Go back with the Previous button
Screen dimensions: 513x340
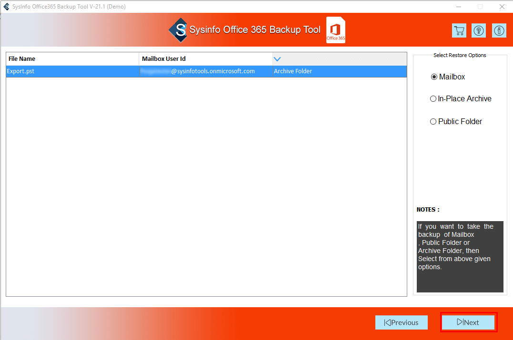coord(402,322)
